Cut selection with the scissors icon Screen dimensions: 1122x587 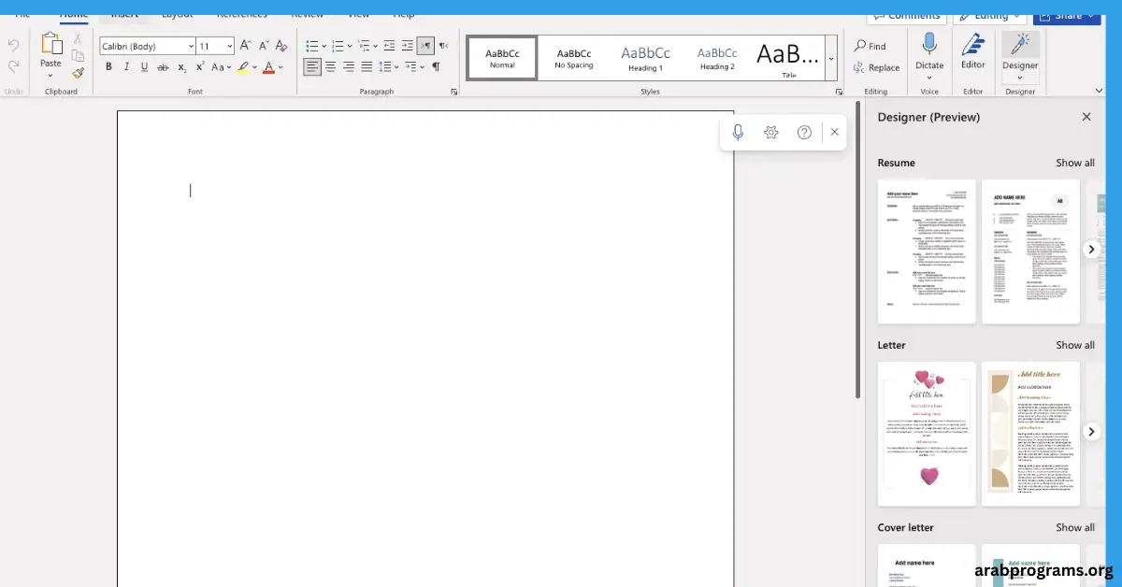(78, 38)
